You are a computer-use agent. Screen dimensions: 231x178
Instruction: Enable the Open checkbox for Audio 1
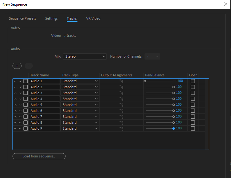tap(193, 81)
